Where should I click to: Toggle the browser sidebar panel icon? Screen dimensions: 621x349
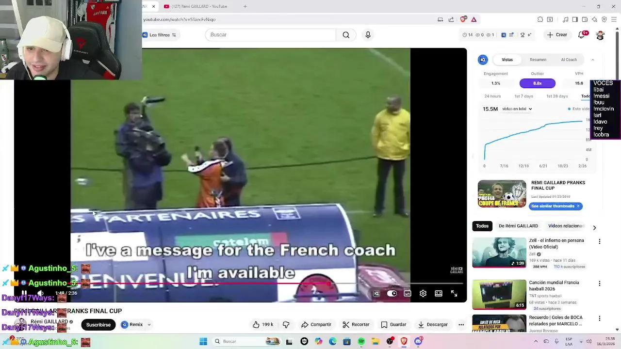(x=575, y=19)
